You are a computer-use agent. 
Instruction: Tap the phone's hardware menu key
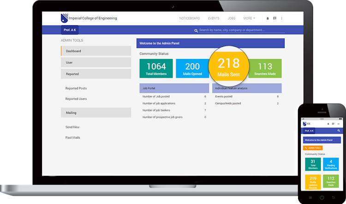310,198
